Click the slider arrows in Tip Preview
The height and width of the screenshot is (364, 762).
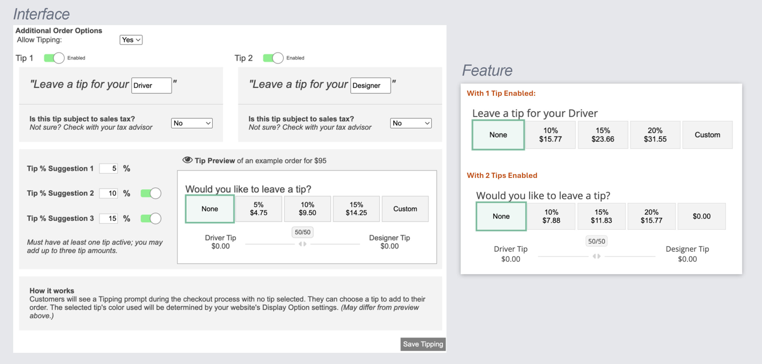click(x=302, y=244)
